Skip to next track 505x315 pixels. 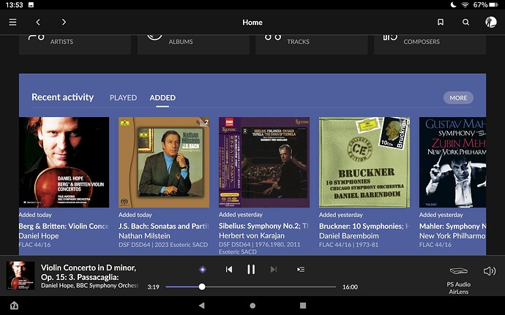point(274,269)
